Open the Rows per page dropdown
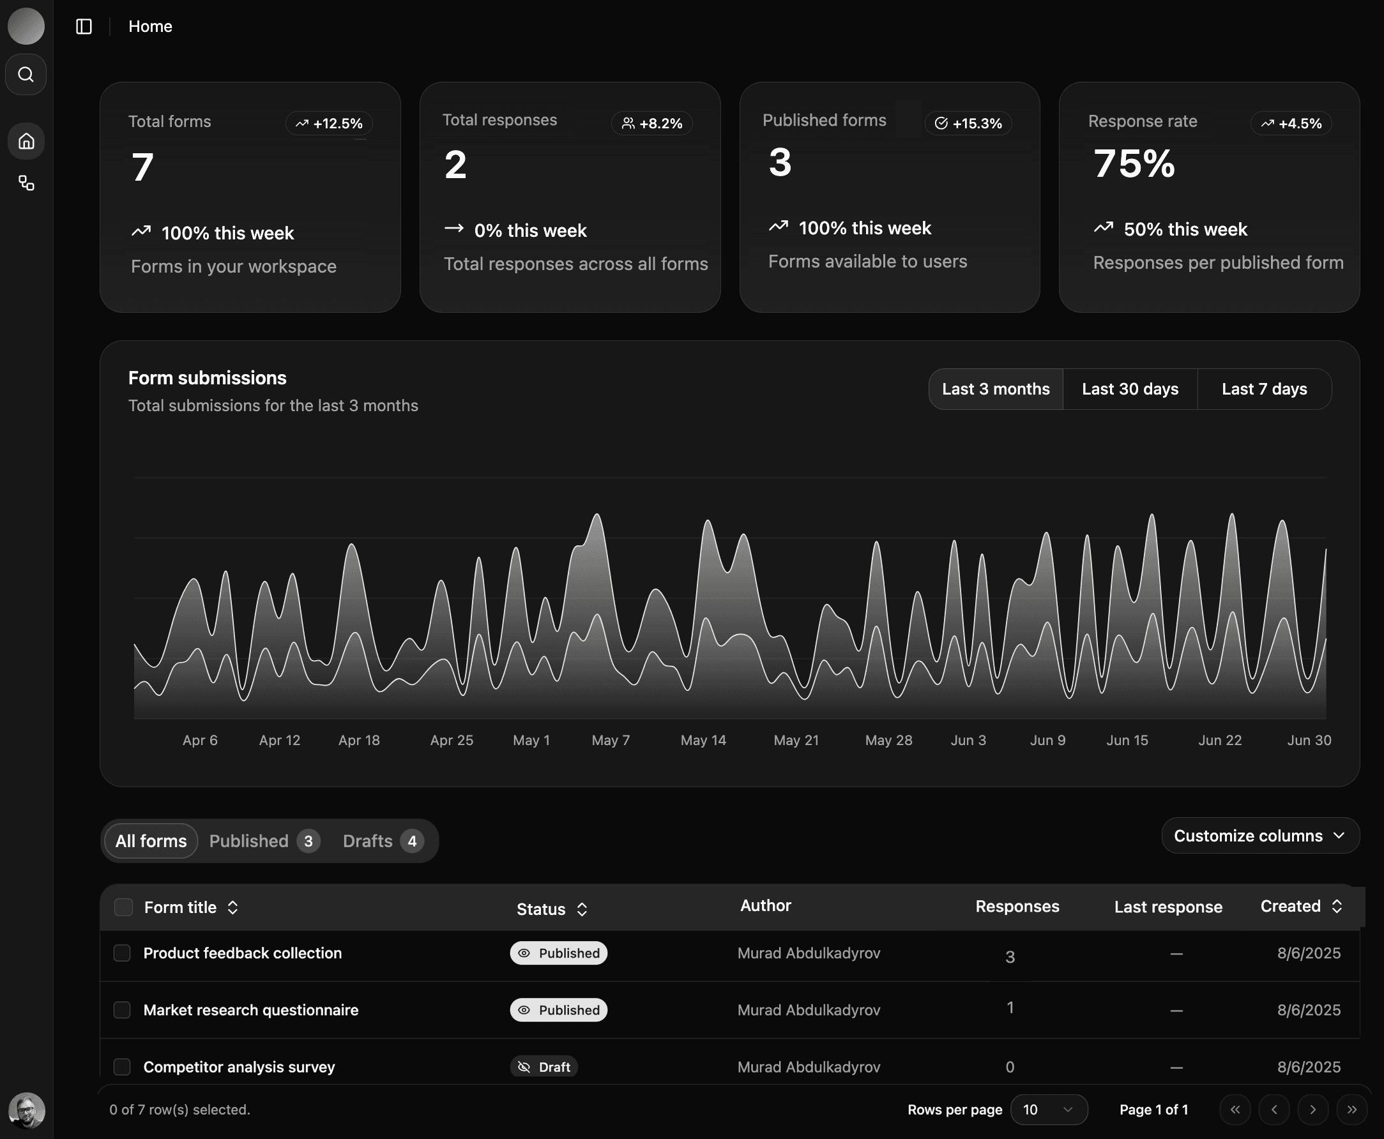1384x1139 pixels. coord(1049,1110)
